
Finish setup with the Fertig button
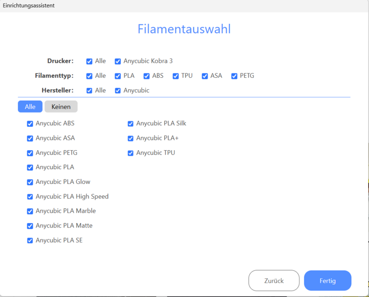click(328, 281)
